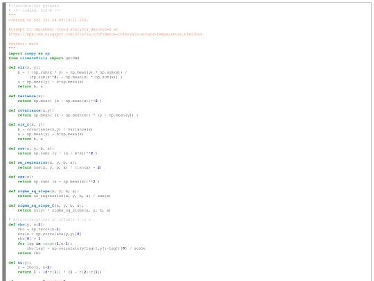Image resolution: width=374 pixels, height=281 pixels.
Task: Click 'for lag in range(1,n+1):' line
Action: pyautogui.click(x=45, y=244)
